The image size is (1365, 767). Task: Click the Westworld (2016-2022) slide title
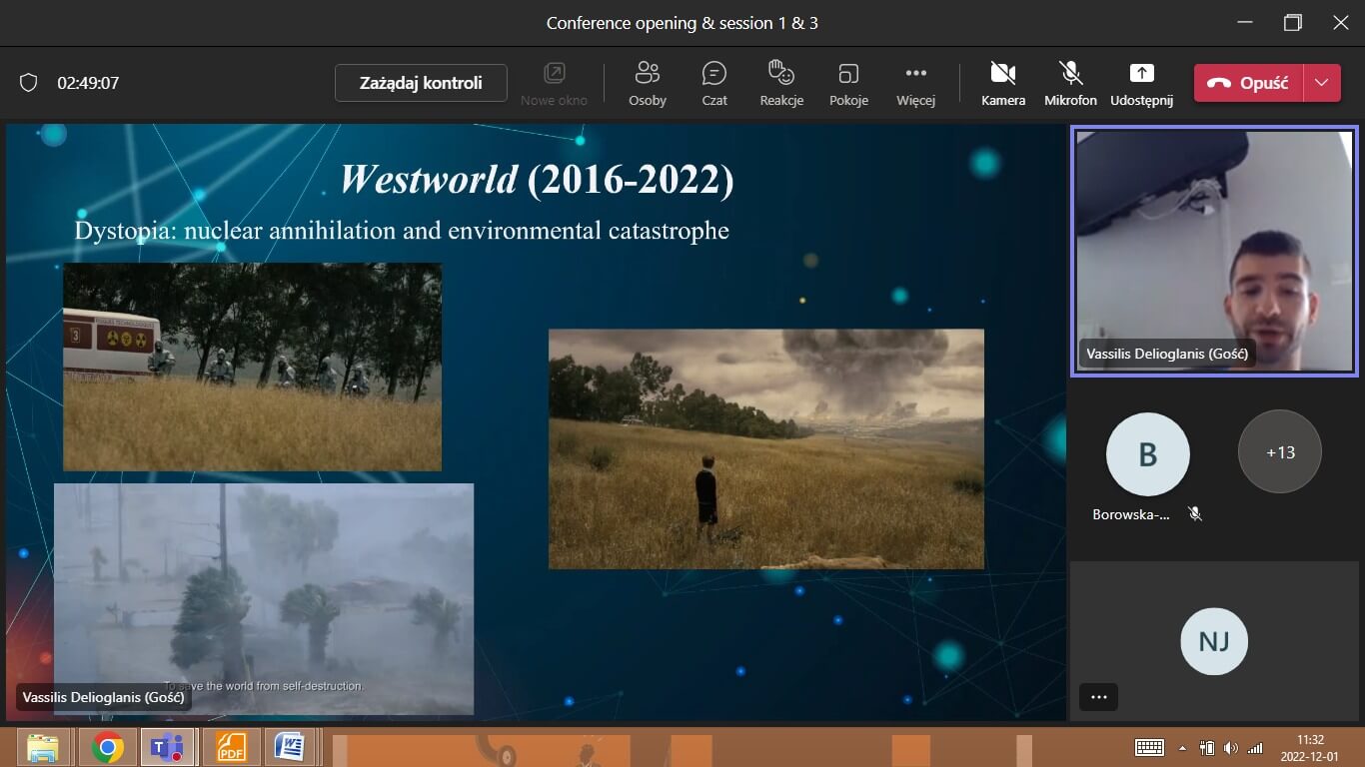coord(537,180)
